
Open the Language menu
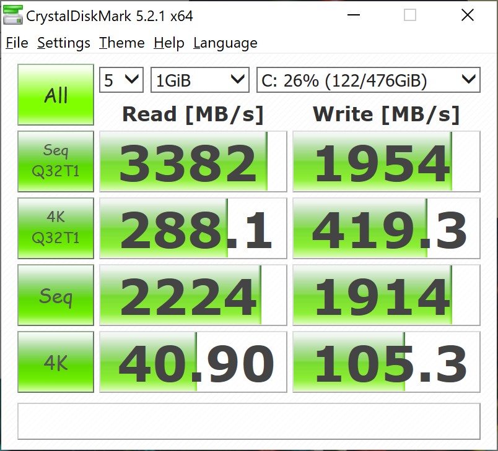tap(225, 43)
